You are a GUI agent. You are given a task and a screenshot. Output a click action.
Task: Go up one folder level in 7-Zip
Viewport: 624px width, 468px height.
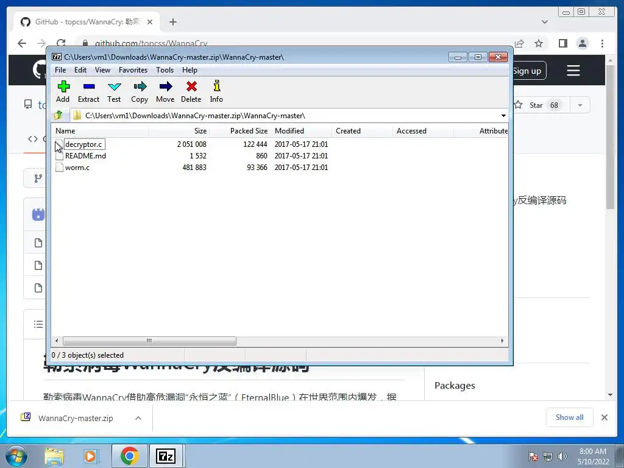pos(58,115)
